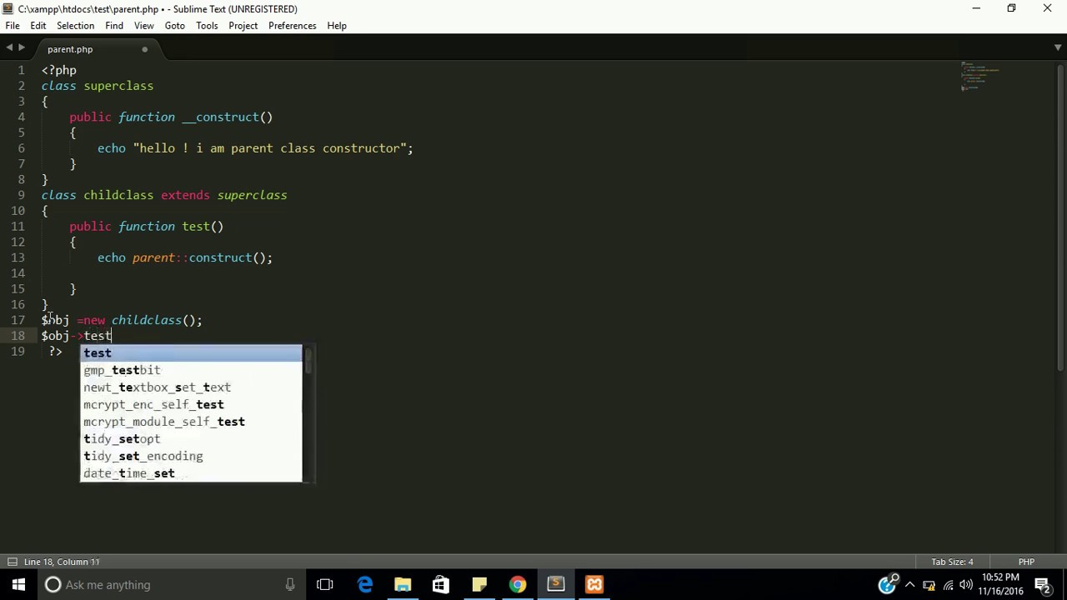
Task: Open Task View from the taskbar
Action: coord(325,585)
